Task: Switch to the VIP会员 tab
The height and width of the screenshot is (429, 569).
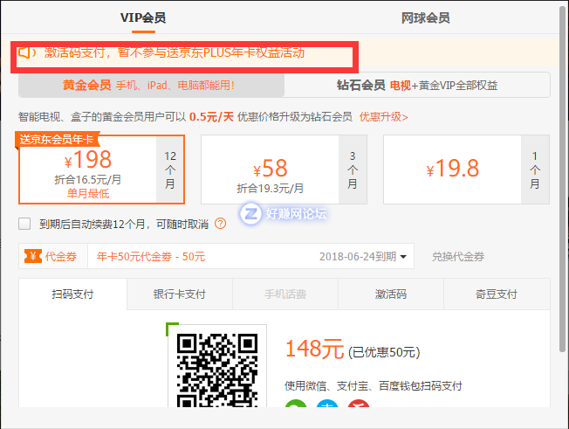Action: [143, 17]
